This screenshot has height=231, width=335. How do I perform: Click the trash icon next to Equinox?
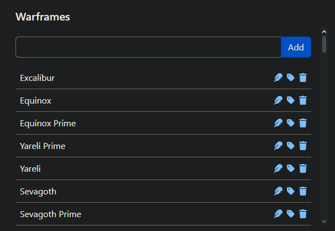click(303, 100)
